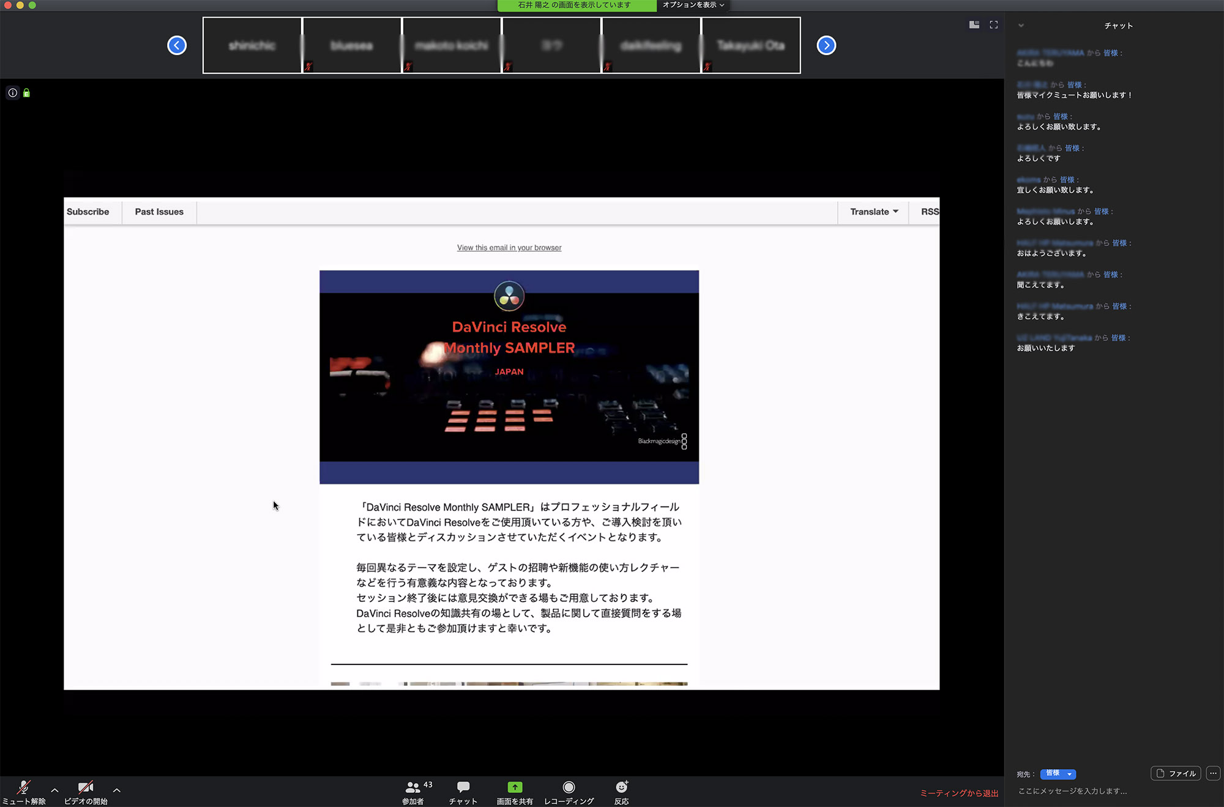The image size is (1224, 807).
Task: Follow View this email in browser link
Action: click(509, 248)
